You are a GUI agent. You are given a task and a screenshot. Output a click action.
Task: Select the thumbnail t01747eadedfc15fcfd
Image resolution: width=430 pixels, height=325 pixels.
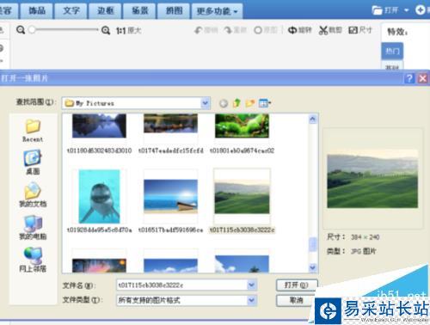point(170,124)
